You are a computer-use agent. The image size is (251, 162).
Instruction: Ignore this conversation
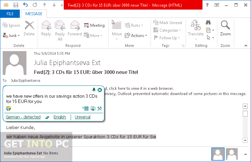tap(11, 25)
